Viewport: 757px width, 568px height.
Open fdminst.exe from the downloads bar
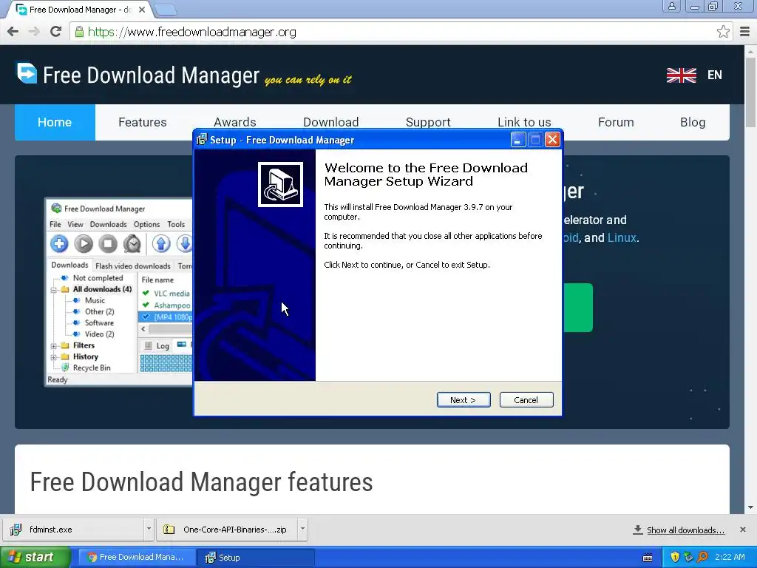73,530
